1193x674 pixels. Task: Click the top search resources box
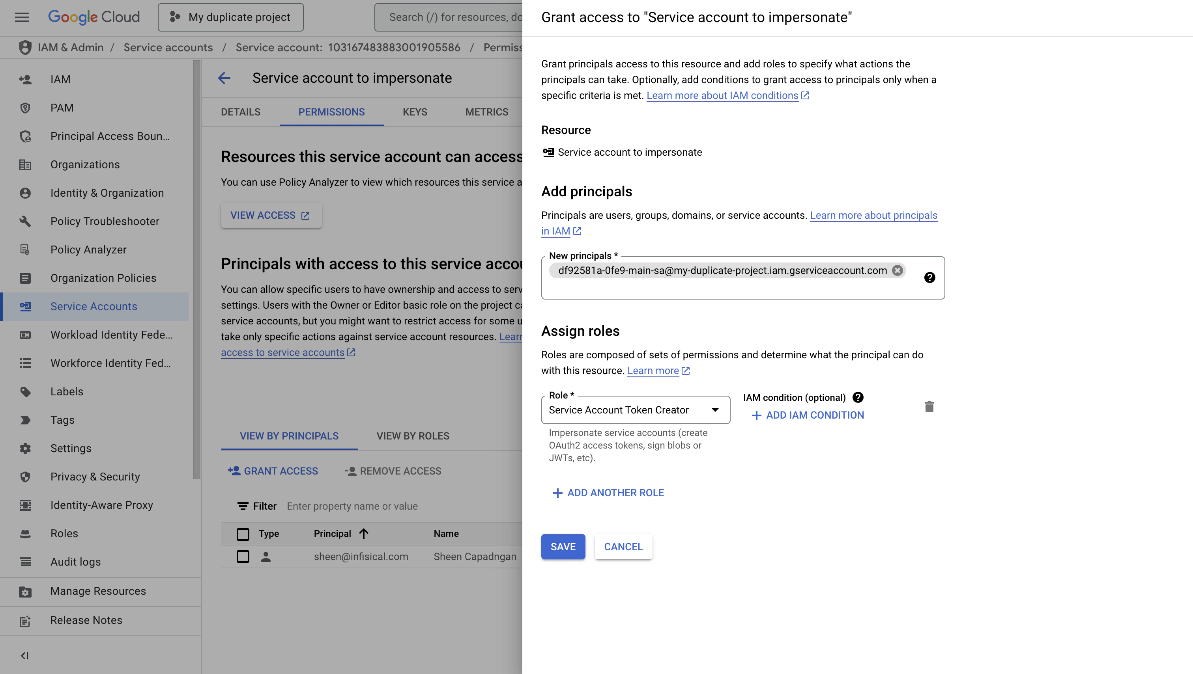coord(449,17)
